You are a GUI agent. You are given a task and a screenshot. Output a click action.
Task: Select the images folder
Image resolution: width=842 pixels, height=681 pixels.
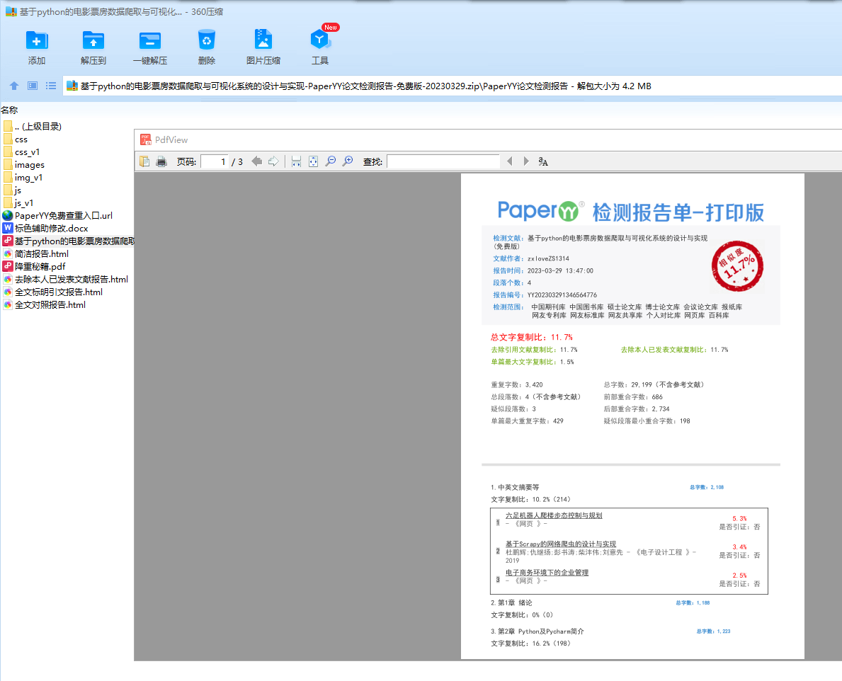click(23, 165)
